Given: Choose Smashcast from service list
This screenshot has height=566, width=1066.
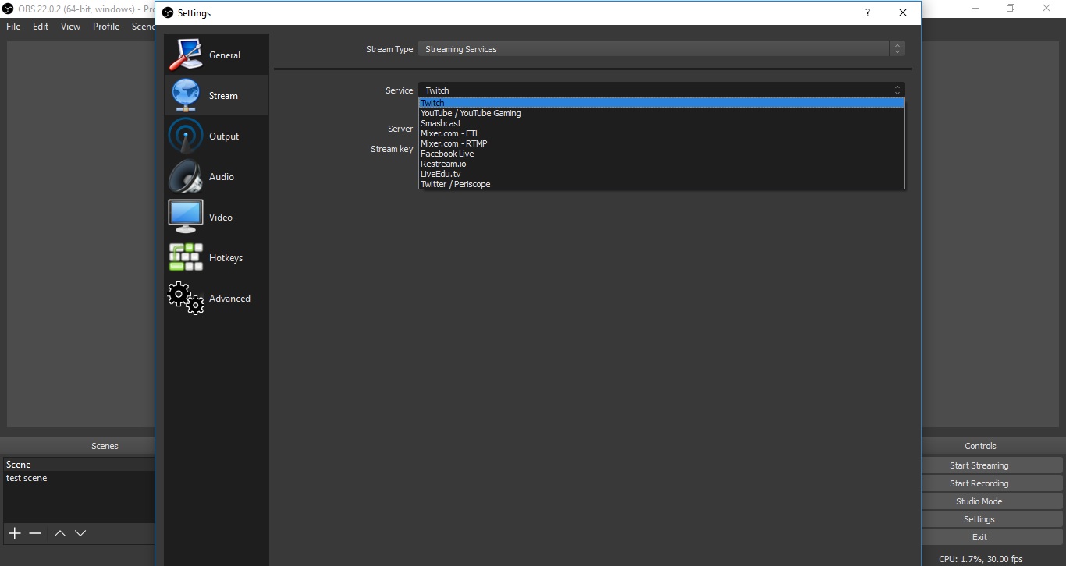Looking at the screenshot, I should point(662,123).
